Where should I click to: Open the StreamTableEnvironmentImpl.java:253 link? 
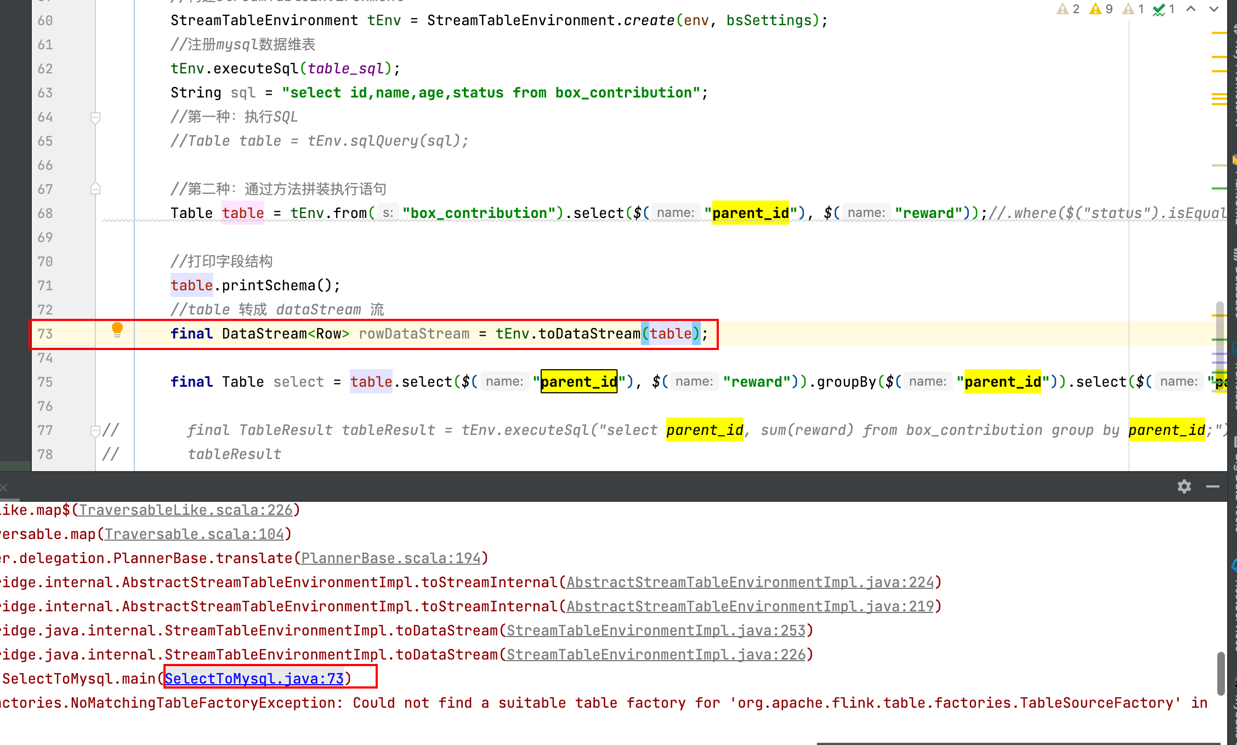tap(656, 631)
